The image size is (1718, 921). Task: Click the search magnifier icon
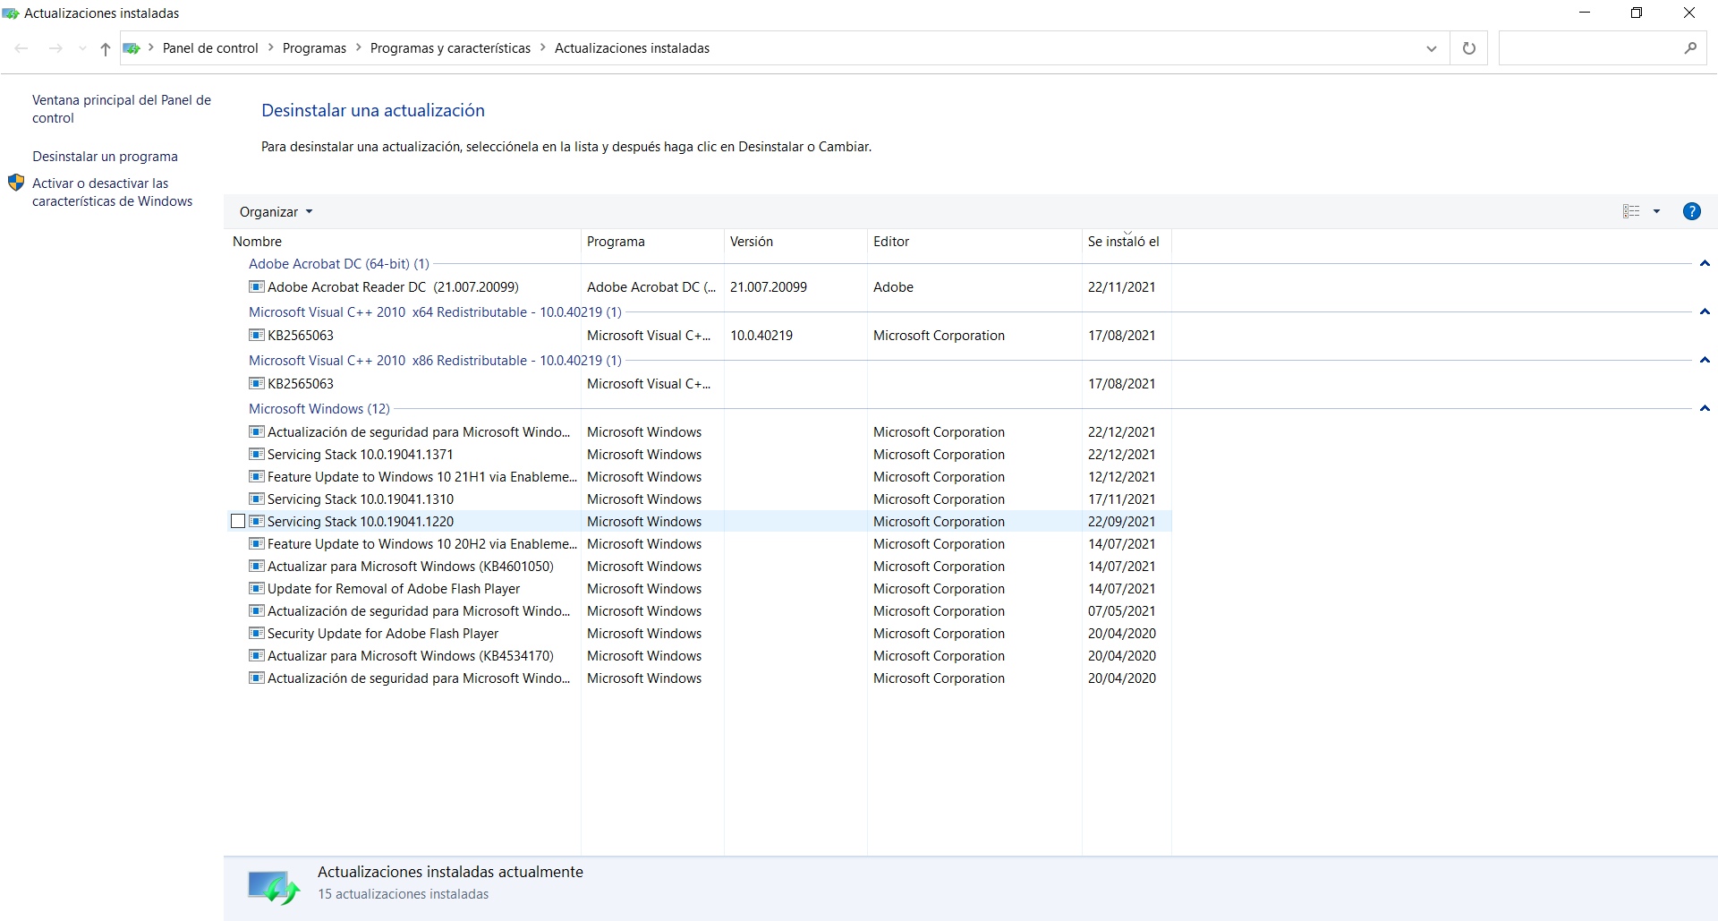pos(1690,48)
